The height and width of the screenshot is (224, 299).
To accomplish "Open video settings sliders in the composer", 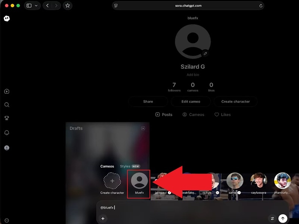I will coord(272,218).
